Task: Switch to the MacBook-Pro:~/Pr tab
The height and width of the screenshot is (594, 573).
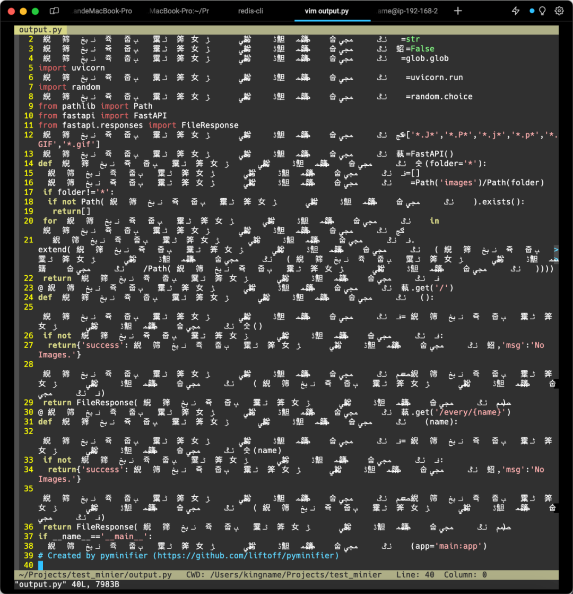Action: point(179,11)
